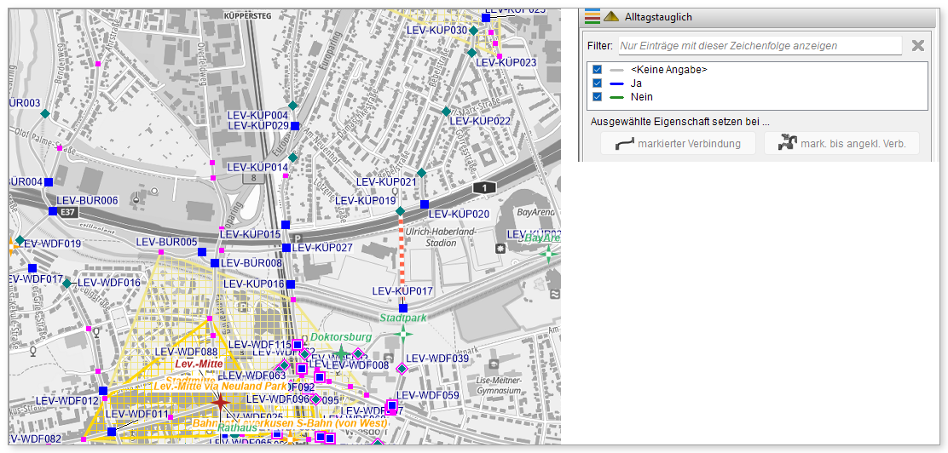Uncheck the <Keine Angabe> checkbox
The height and width of the screenshot is (453, 948).
(x=598, y=70)
